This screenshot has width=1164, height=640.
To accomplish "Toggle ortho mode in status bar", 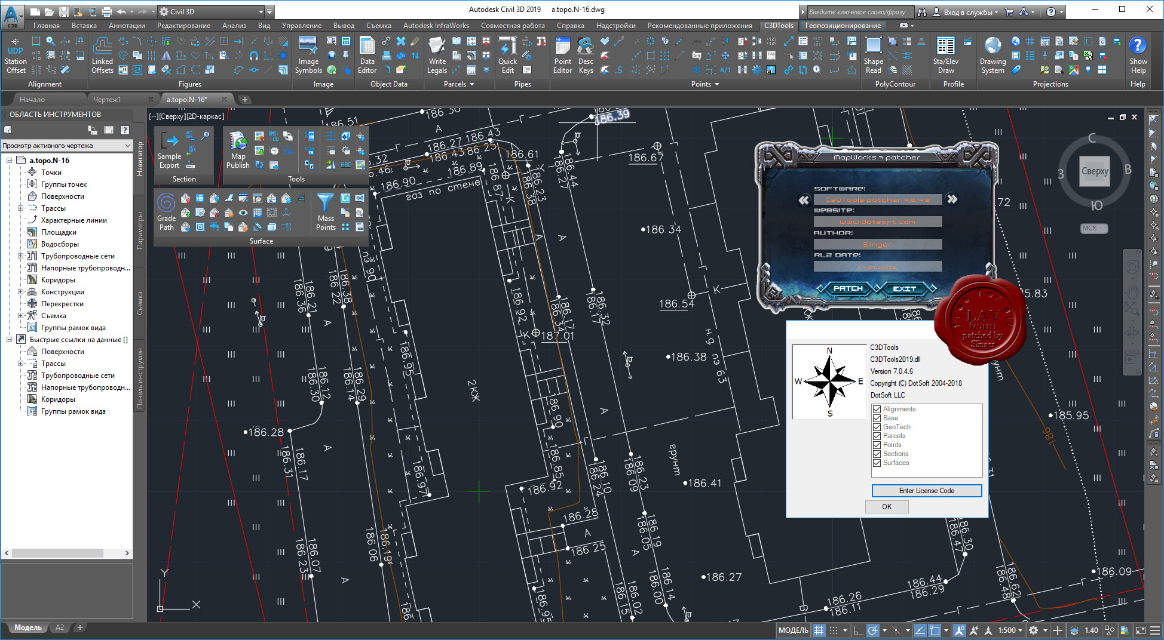I will pos(857,630).
